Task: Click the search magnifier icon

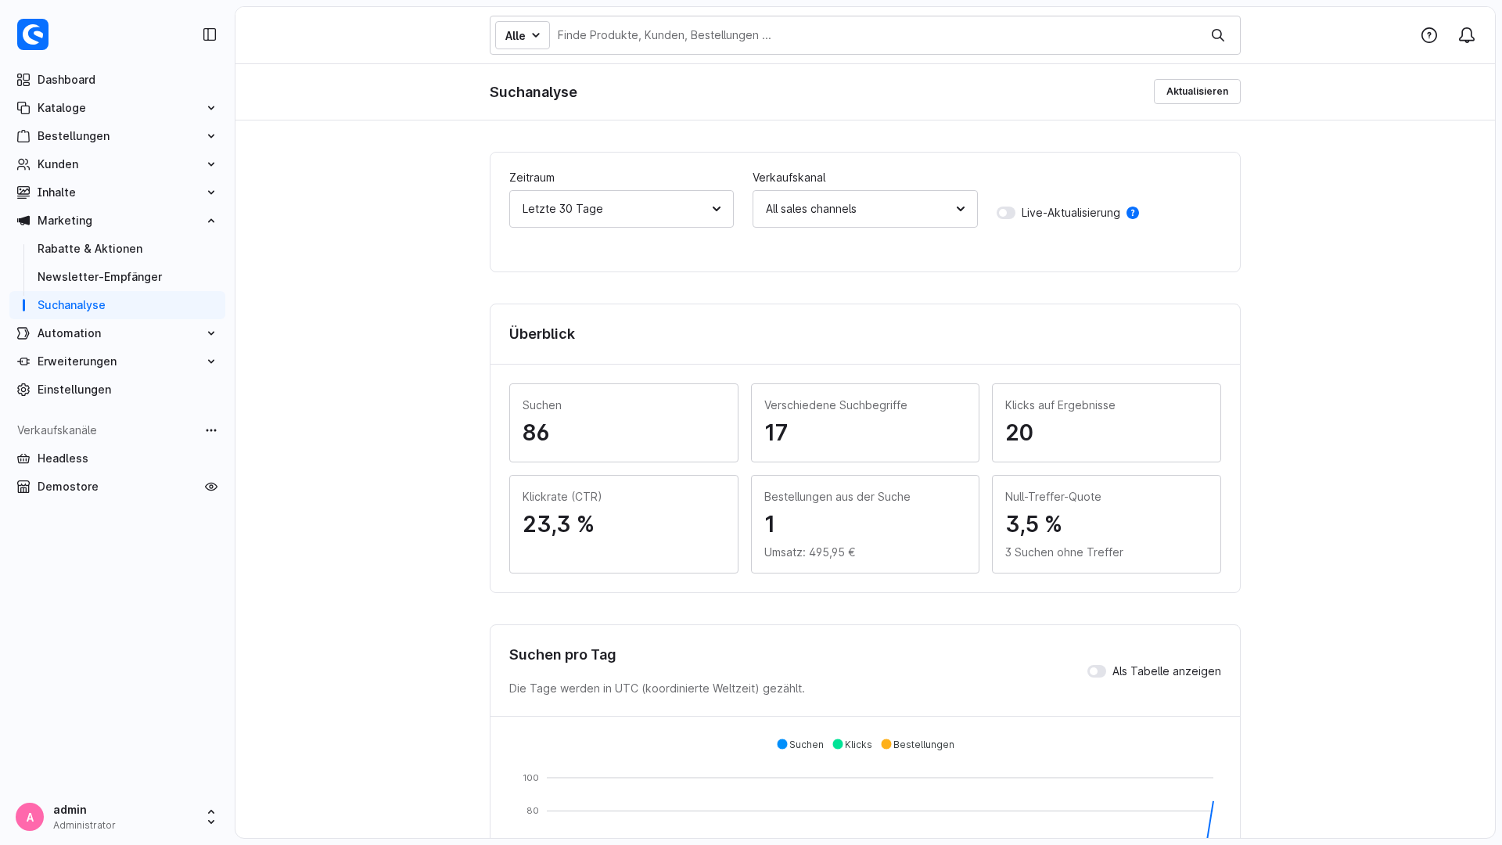Action: point(1218,35)
